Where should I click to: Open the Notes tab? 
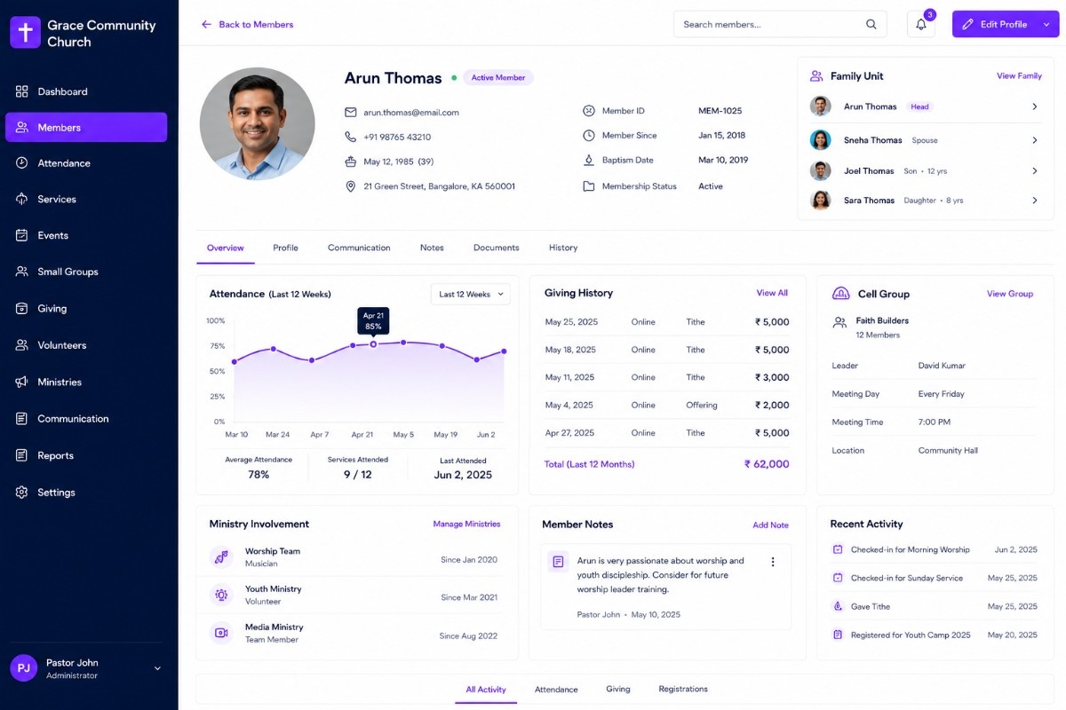click(432, 248)
